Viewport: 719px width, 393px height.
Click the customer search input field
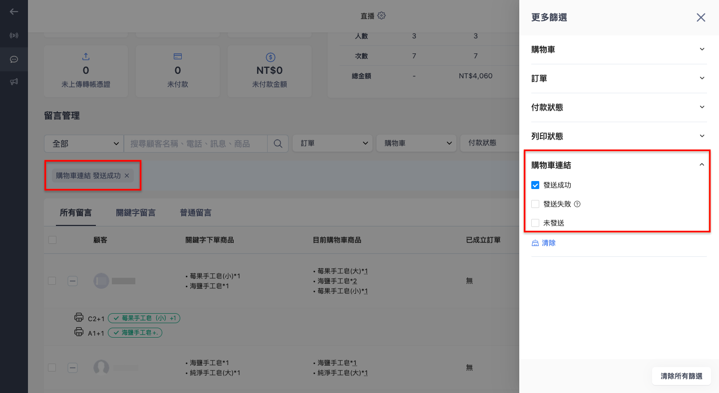point(196,143)
